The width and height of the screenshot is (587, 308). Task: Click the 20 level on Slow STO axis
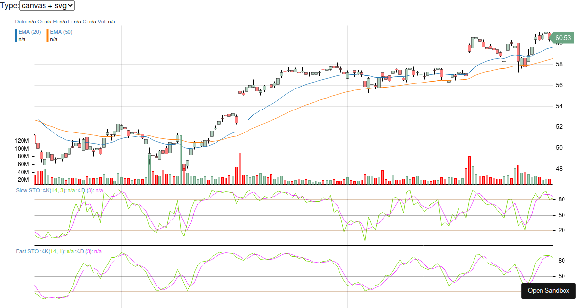tap(561, 230)
